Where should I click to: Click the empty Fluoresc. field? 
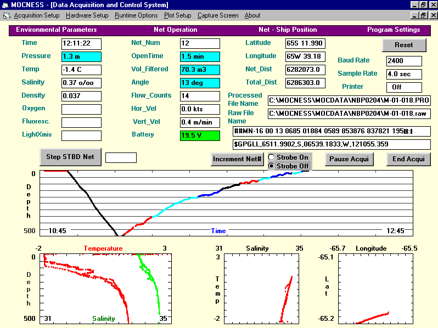[x=81, y=122]
